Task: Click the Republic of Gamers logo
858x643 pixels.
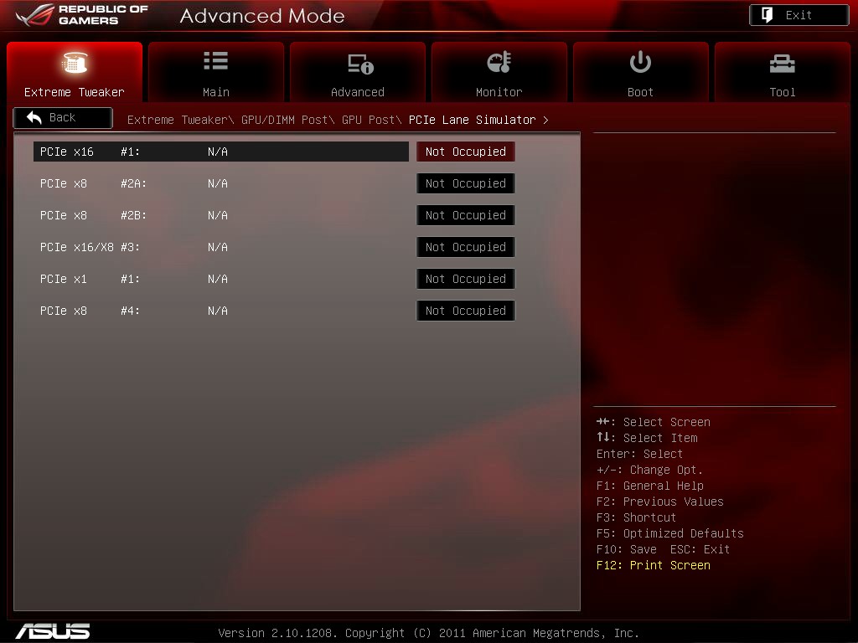Action: [x=82, y=15]
